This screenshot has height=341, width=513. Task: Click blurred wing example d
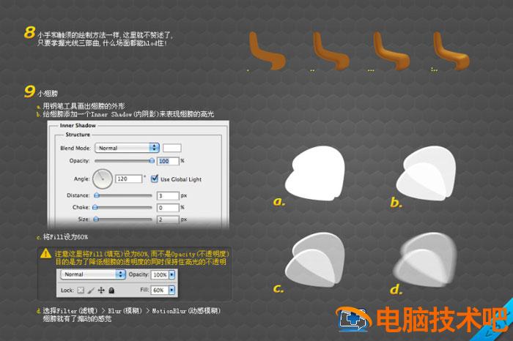[x=425, y=260]
